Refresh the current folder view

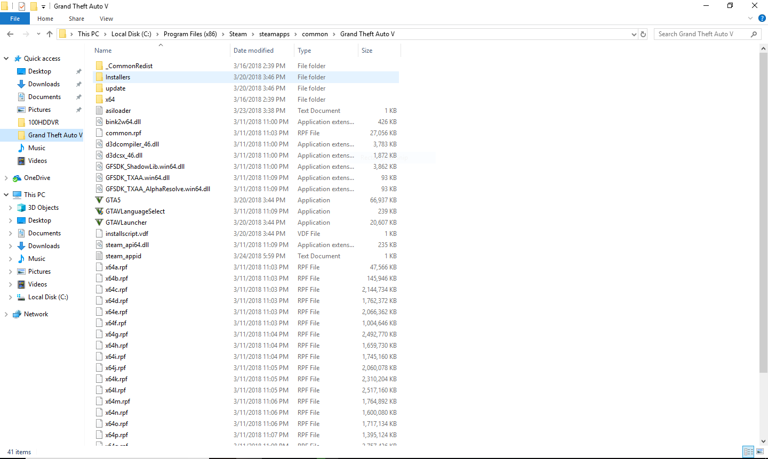pos(643,34)
